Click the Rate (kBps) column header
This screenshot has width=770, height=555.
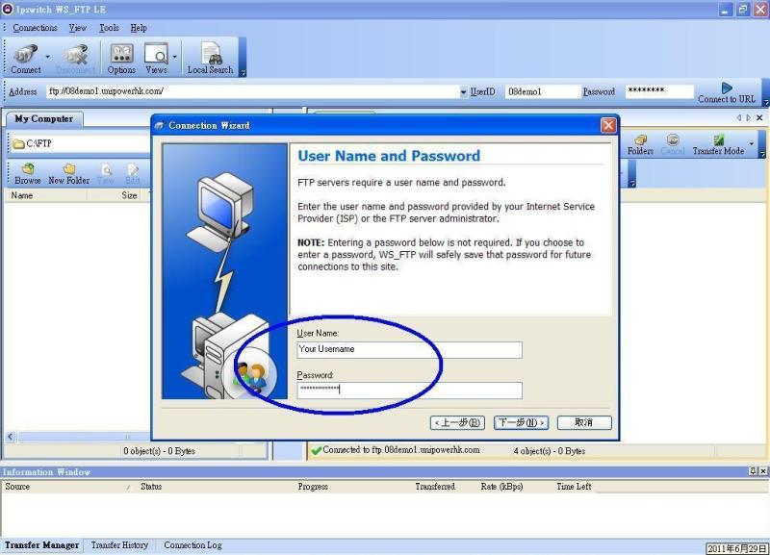501,487
